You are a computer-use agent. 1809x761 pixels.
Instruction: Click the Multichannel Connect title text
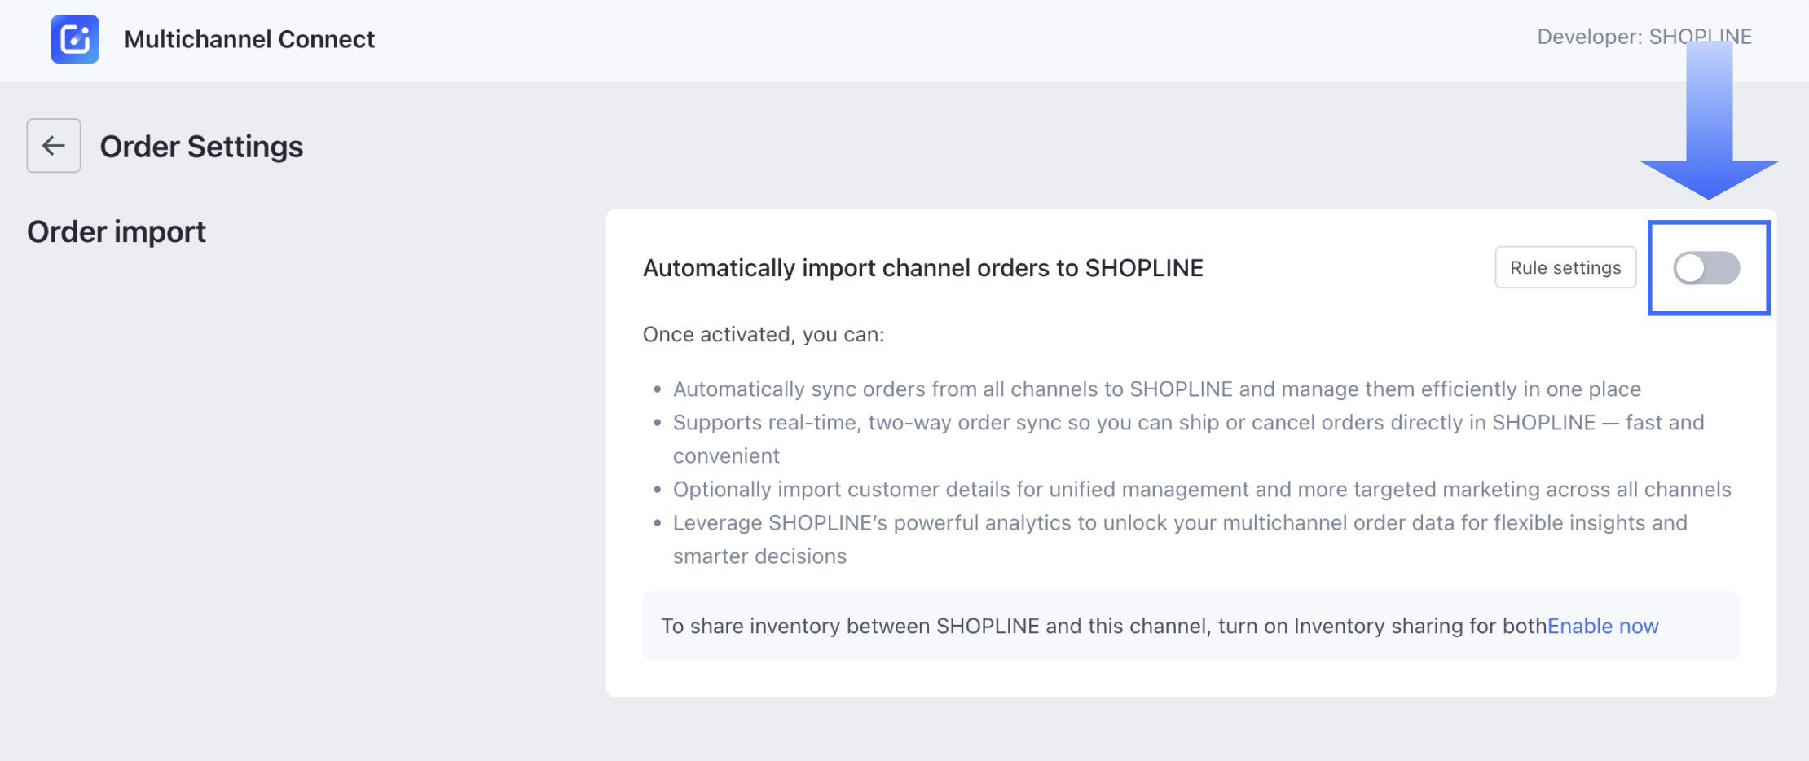coord(249,39)
